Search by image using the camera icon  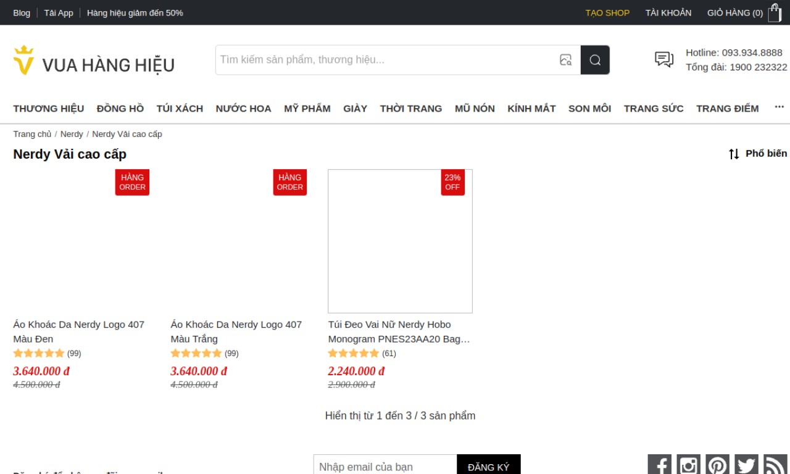coord(565,60)
